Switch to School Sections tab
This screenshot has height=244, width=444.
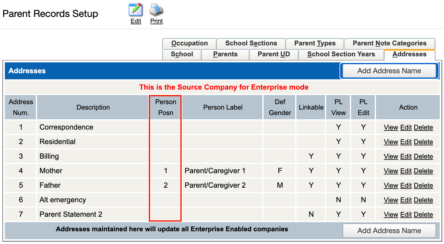[251, 43]
